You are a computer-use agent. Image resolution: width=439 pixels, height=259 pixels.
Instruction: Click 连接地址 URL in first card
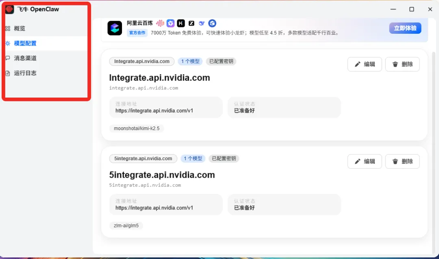pos(154,111)
